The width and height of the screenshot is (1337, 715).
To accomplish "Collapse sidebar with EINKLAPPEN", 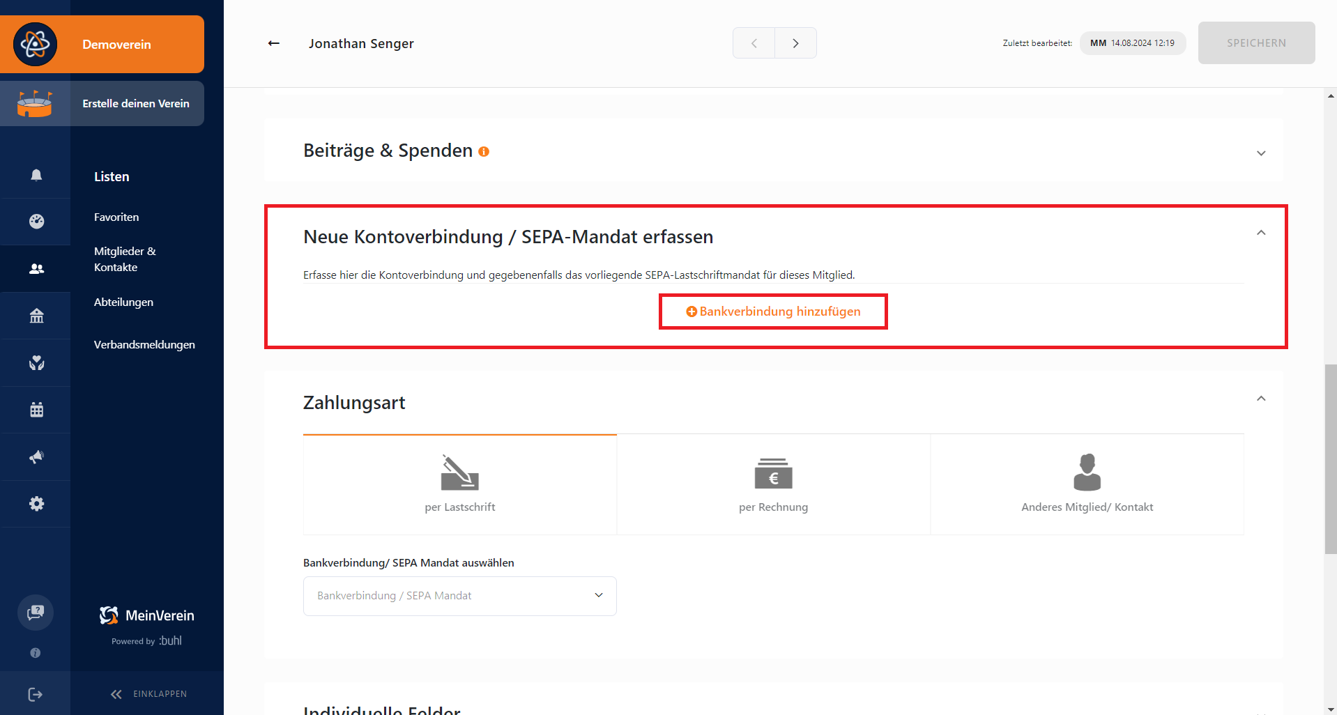I will click(148, 694).
